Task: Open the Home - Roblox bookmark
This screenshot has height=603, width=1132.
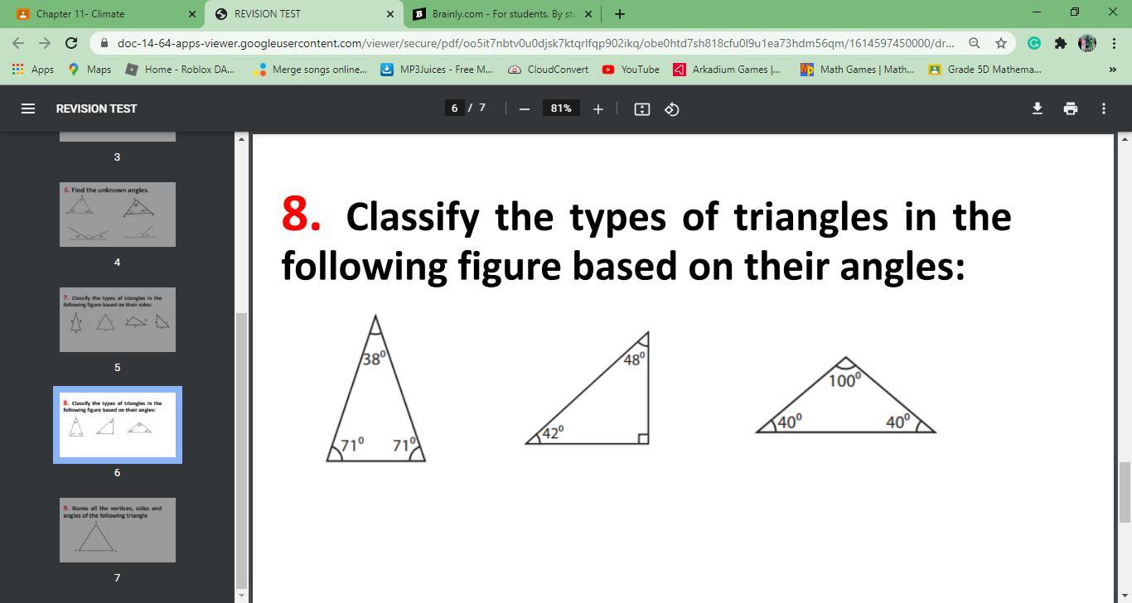Action: click(x=180, y=70)
